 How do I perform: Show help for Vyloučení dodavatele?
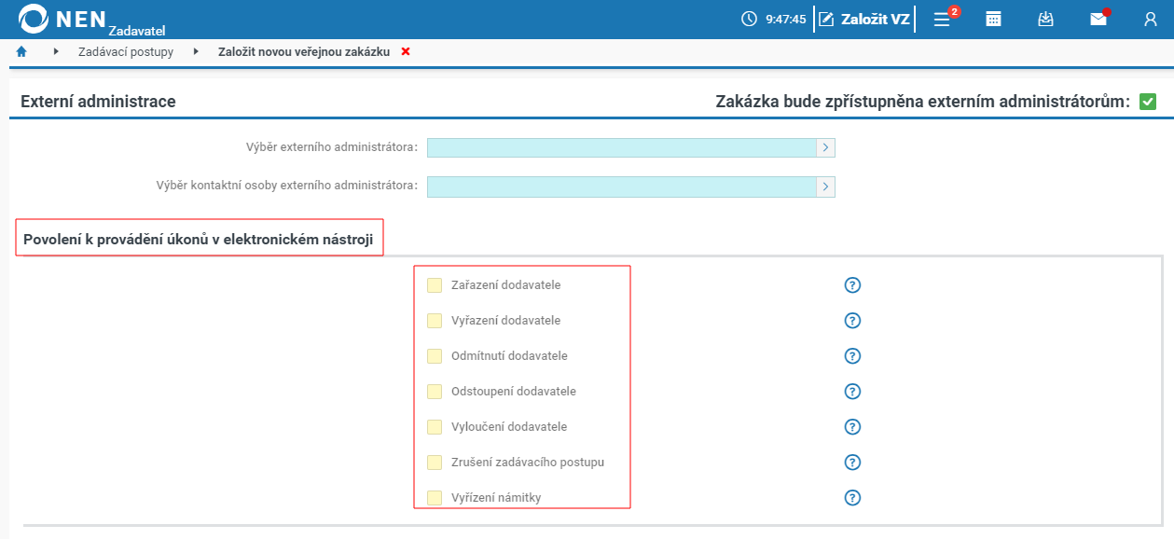[x=851, y=426]
